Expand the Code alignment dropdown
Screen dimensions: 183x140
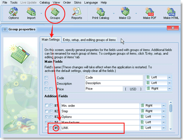tap(169, 77)
